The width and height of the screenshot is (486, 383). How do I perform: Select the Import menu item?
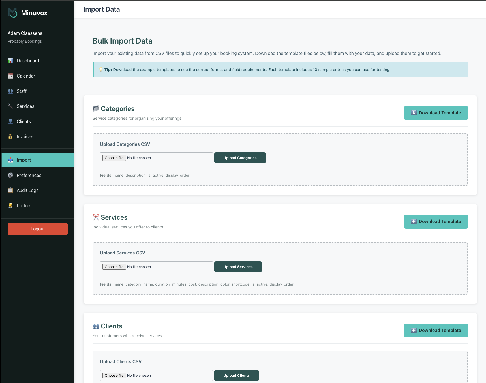tap(24, 160)
